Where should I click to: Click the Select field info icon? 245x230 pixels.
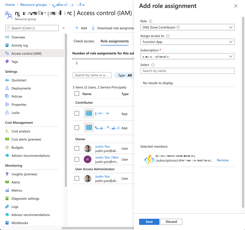point(153,65)
